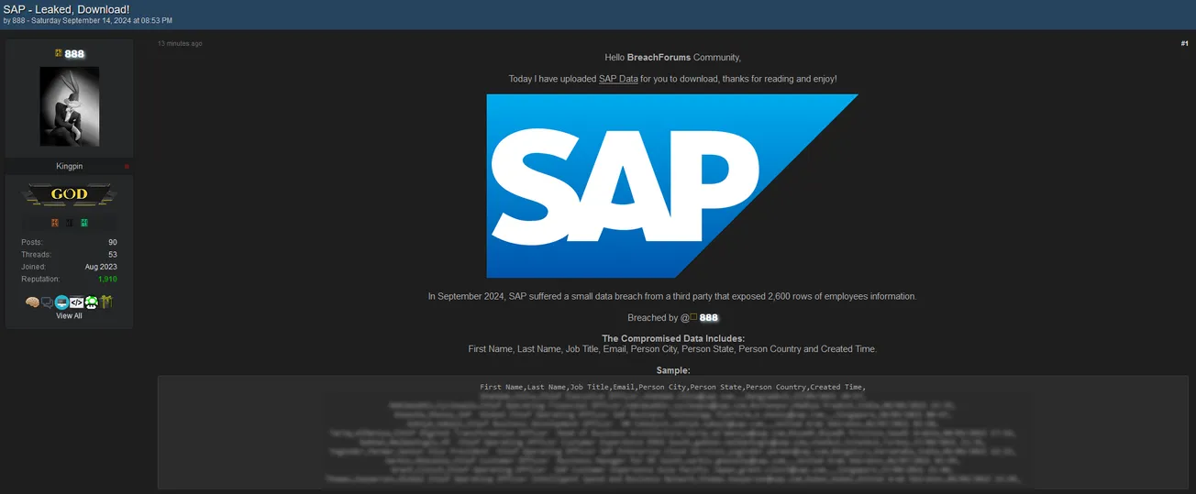Click the large SAP logo image
This screenshot has width=1196, height=494.
point(672,186)
